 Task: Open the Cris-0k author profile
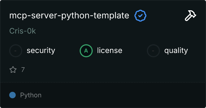[x=22, y=31]
